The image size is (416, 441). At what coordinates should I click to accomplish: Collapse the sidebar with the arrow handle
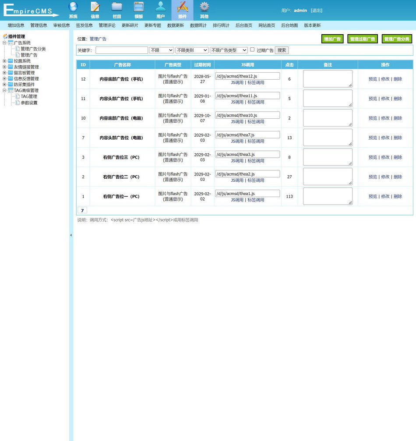click(x=71, y=235)
